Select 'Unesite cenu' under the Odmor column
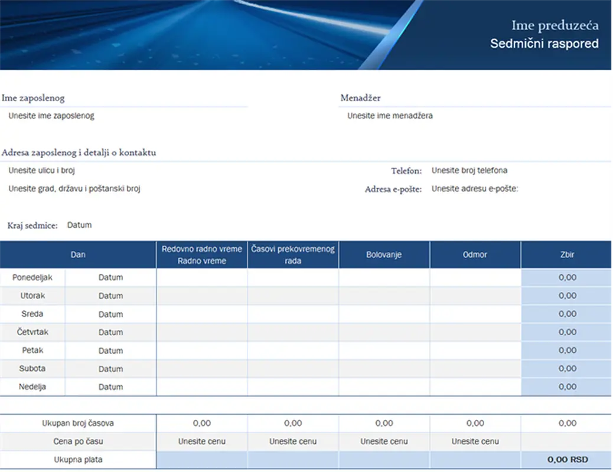Image resolution: width=613 pixels, height=472 pixels. [475, 441]
